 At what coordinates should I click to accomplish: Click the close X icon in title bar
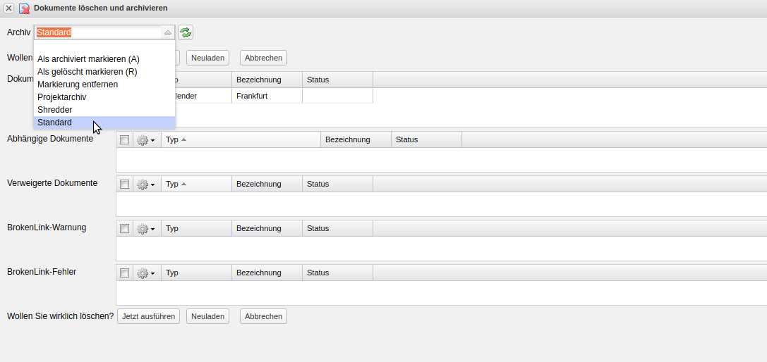[9, 8]
